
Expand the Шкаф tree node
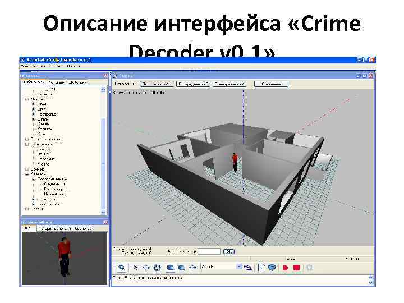point(34,120)
